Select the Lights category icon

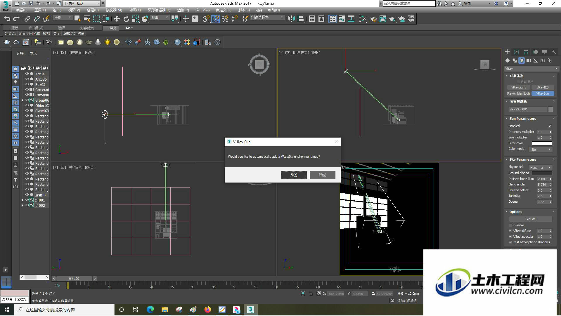(522, 61)
